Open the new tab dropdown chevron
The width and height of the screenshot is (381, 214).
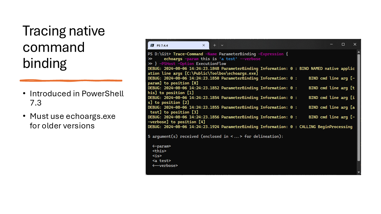(x=222, y=45)
